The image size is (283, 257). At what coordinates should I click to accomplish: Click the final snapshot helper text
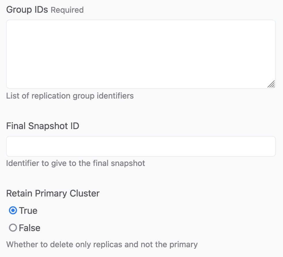[x=75, y=163]
